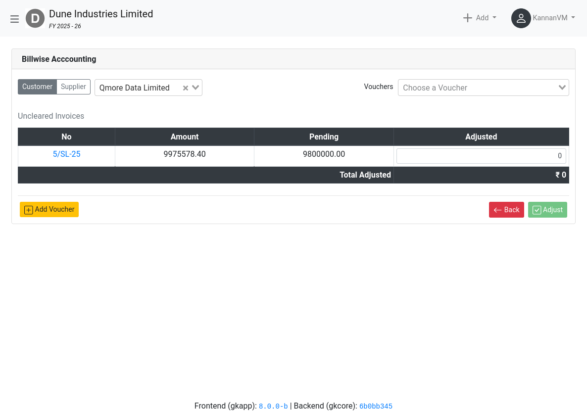The height and width of the screenshot is (414, 587).
Task: Click the FY 2025 - 26 label
Action: coord(65,26)
